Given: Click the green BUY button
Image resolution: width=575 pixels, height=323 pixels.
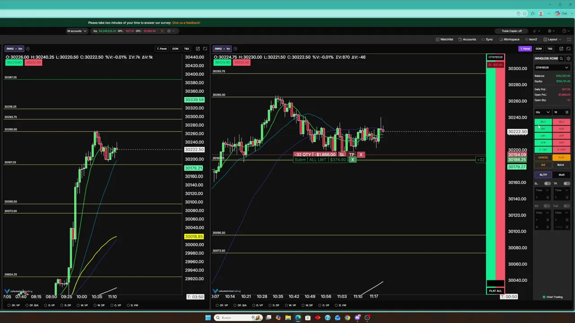Looking at the screenshot, I should 543,122.
